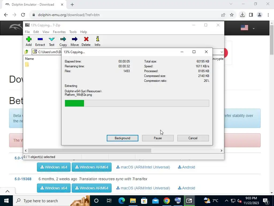Open Chrome downloads icon in toolbar

tap(242, 15)
